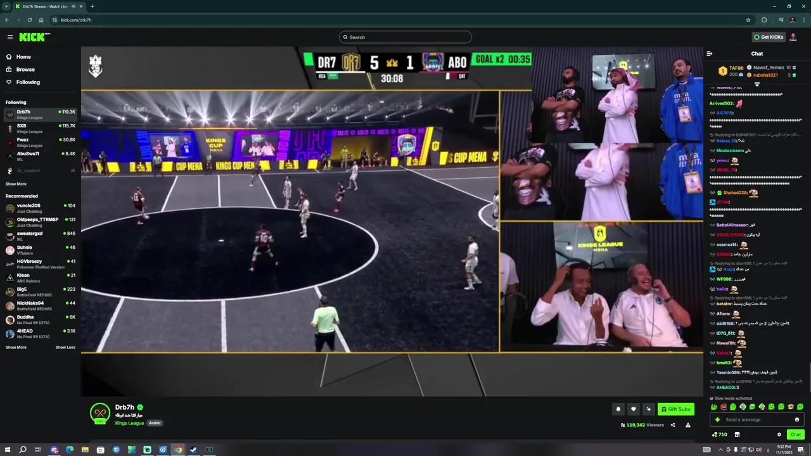The image size is (811, 456).
Task: Open File Explorer from taskbar
Action: [x=85, y=450]
